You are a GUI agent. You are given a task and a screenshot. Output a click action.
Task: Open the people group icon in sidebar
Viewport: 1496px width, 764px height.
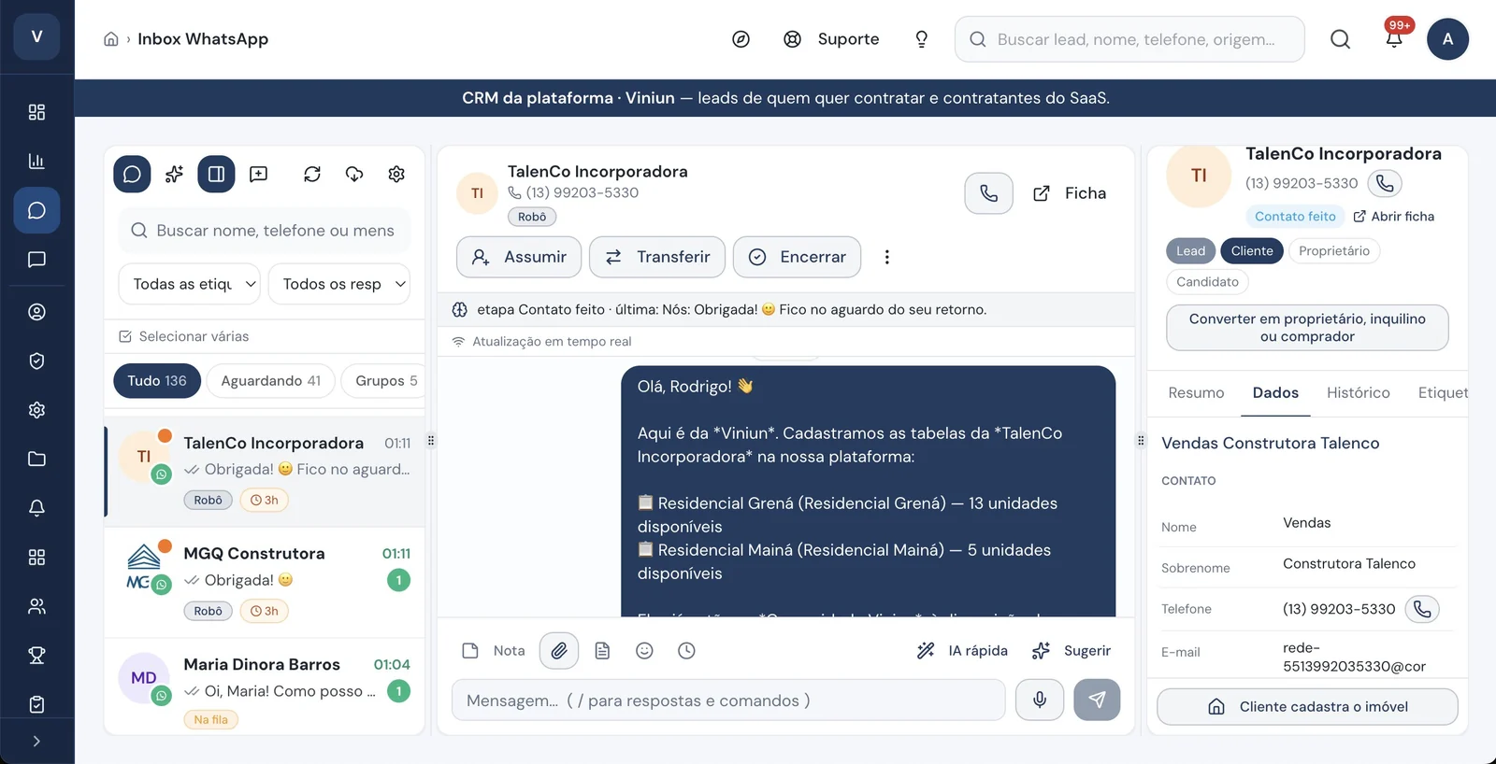[36, 606]
